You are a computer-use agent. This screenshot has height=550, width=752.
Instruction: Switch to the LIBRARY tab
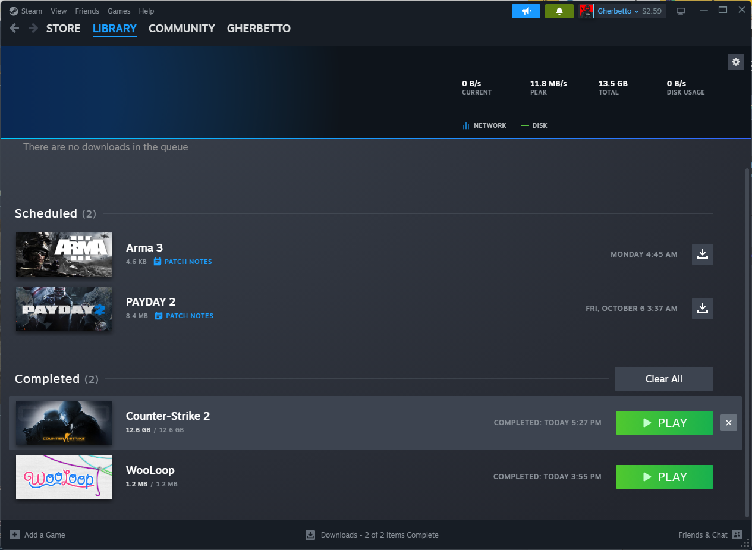(115, 29)
